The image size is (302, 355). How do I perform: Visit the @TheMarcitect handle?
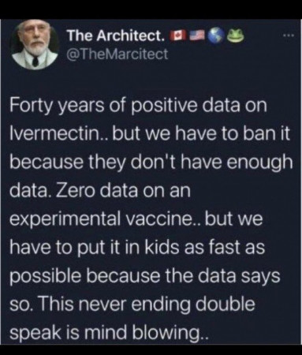[117, 54]
